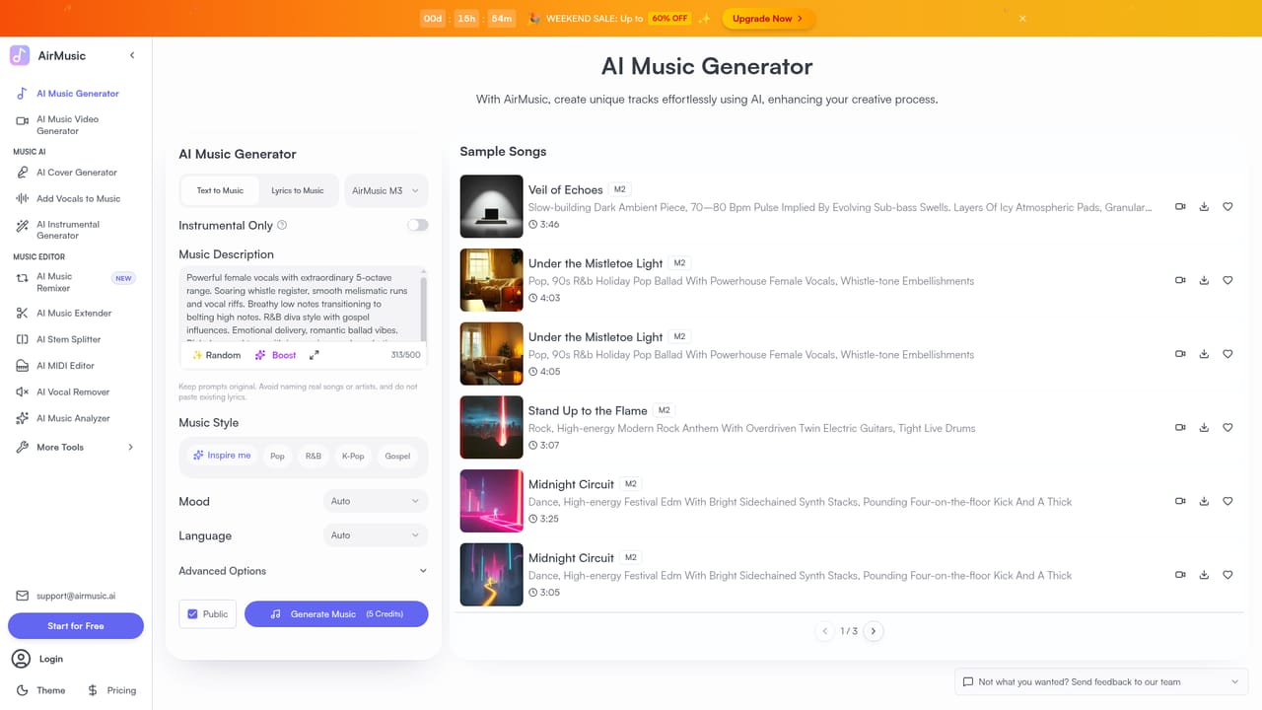The height and width of the screenshot is (710, 1262).
Task: Expand More Tools in the sidebar
Action: point(76,448)
